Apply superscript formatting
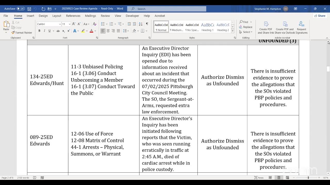Viewport: 330px width, 185px height. pos(69,31)
